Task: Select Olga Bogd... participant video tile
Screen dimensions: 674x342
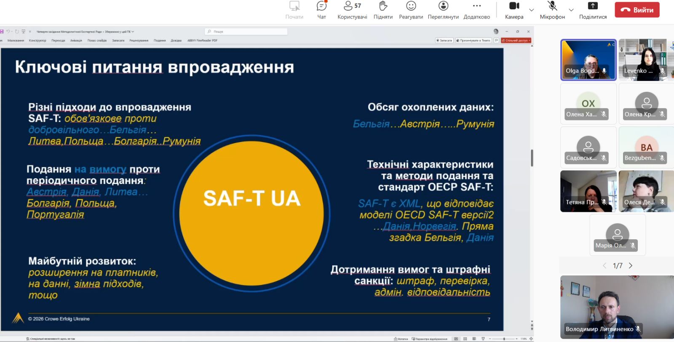Action: [x=588, y=60]
